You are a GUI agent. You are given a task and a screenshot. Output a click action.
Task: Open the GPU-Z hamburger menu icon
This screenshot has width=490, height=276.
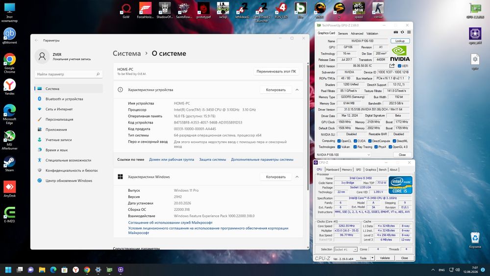pyautogui.click(x=409, y=32)
